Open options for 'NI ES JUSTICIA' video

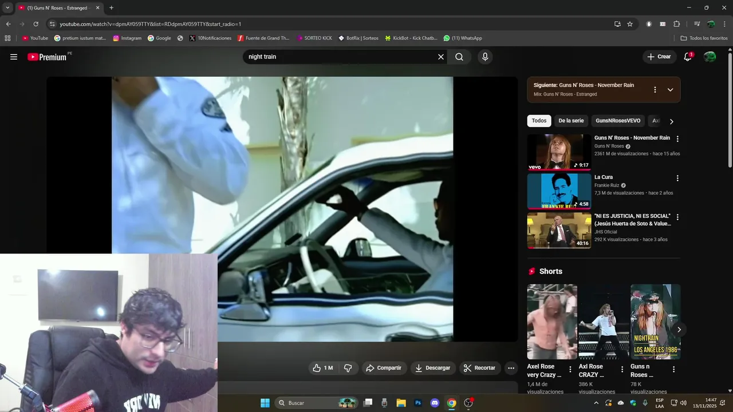coord(677,217)
